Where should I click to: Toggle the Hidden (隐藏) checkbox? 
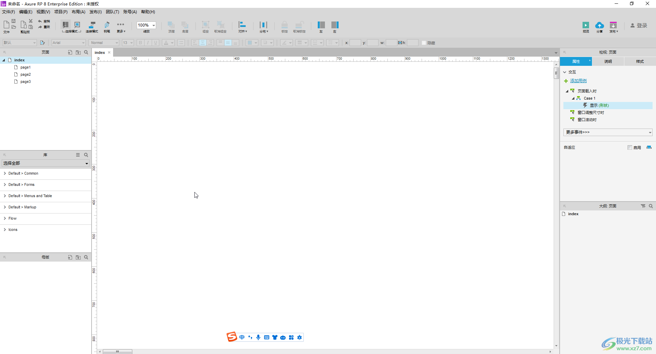pyautogui.click(x=424, y=43)
